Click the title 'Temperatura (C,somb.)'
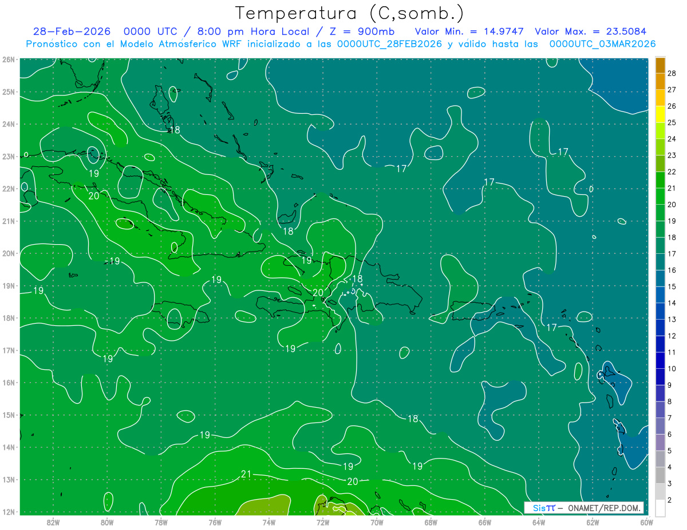Viewport: 687px width, 530px height. 350,13
